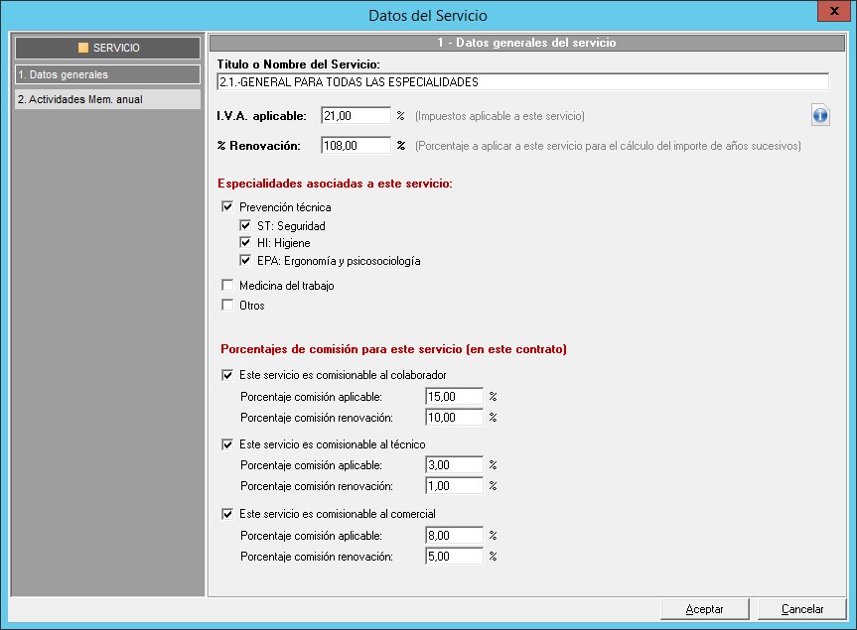Click the Título o Nombre del Servicio field
The height and width of the screenshot is (630, 857).
(521, 82)
